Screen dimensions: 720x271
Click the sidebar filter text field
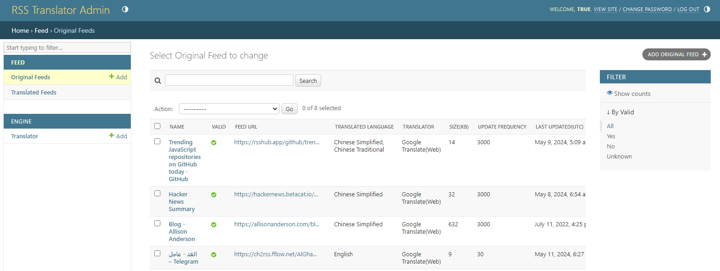(x=67, y=47)
